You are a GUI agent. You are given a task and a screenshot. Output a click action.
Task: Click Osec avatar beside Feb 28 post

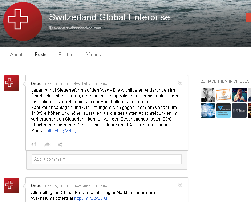11,83
